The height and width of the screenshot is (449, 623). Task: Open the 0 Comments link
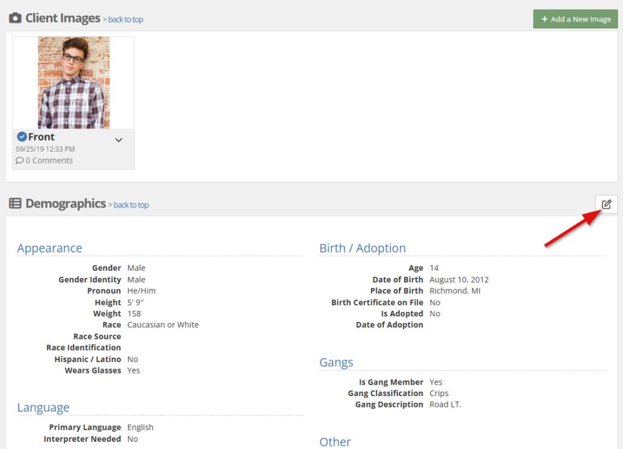coord(49,161)
